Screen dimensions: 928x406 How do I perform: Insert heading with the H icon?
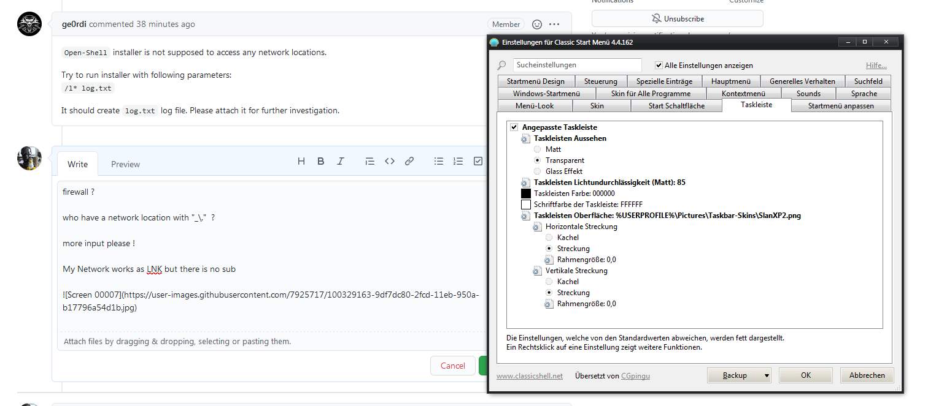(301, 161)
